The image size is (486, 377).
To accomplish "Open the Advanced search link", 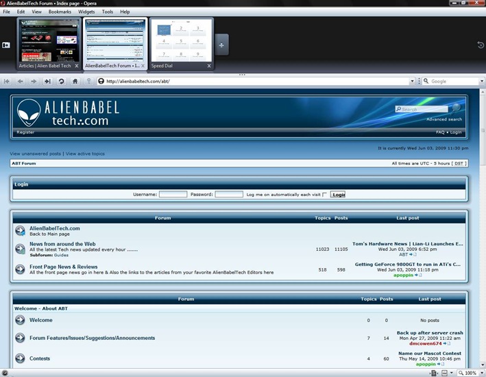I will [x=444, y=119].
